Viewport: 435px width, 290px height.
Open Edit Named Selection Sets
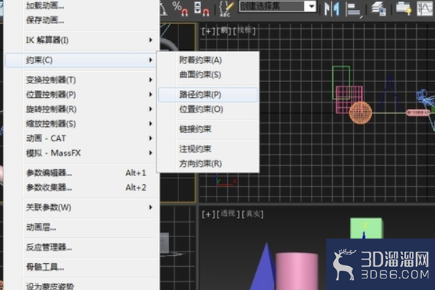pyautogui.click(x=226, y=8)
